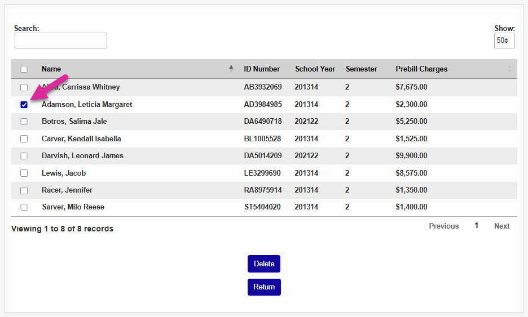Tick checkbox for Darvish, Leonard James

[x=24, y=156]
